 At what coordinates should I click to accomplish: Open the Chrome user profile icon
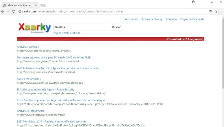pyautogui.click(x=193, y=2)
